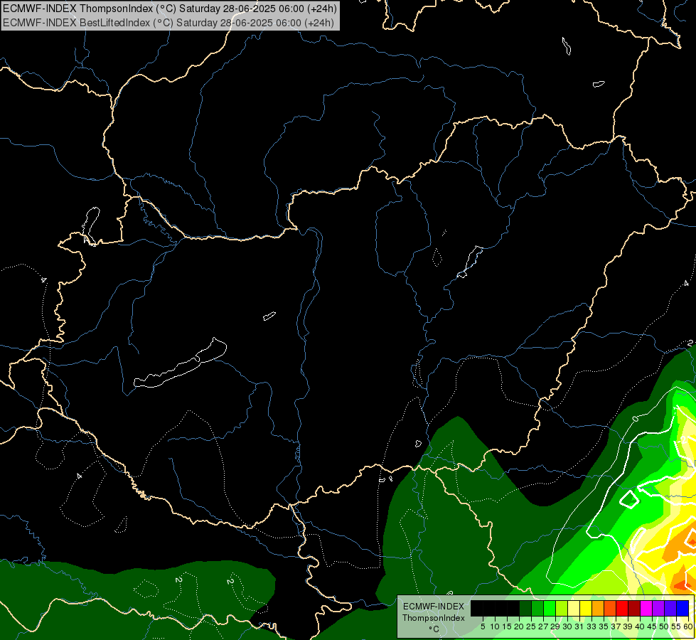Image resolution: width=696 pixels, height=640 pixels.
Task: Click legend tick value 50
Action: [665, 626]
